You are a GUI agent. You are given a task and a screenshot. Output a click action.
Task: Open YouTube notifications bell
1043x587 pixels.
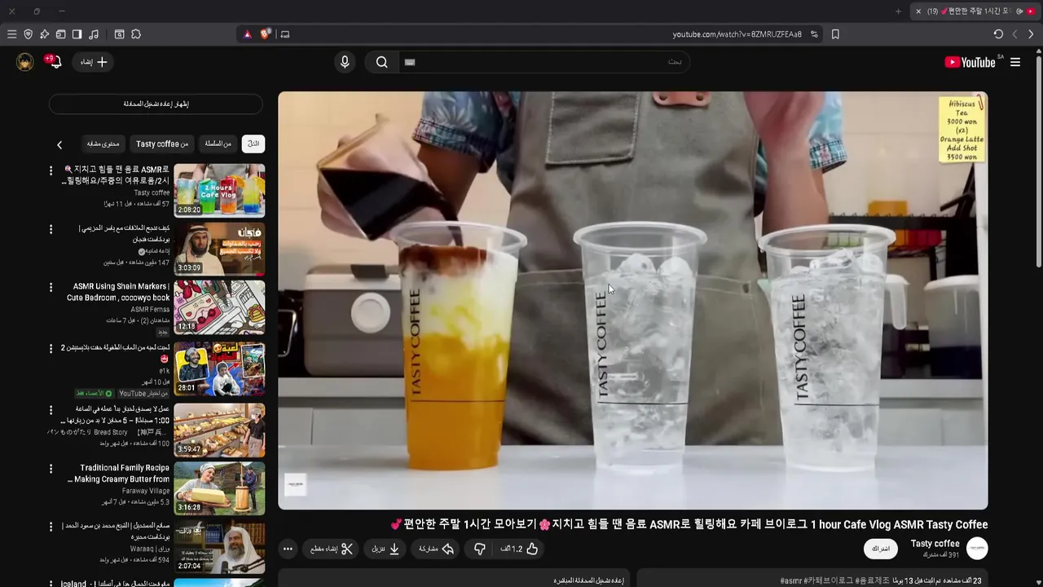coord(55,62)
